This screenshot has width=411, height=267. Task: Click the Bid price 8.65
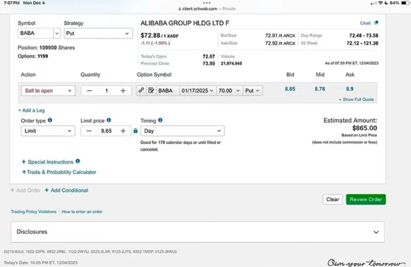pyautogui.click(x=290, y=89)
